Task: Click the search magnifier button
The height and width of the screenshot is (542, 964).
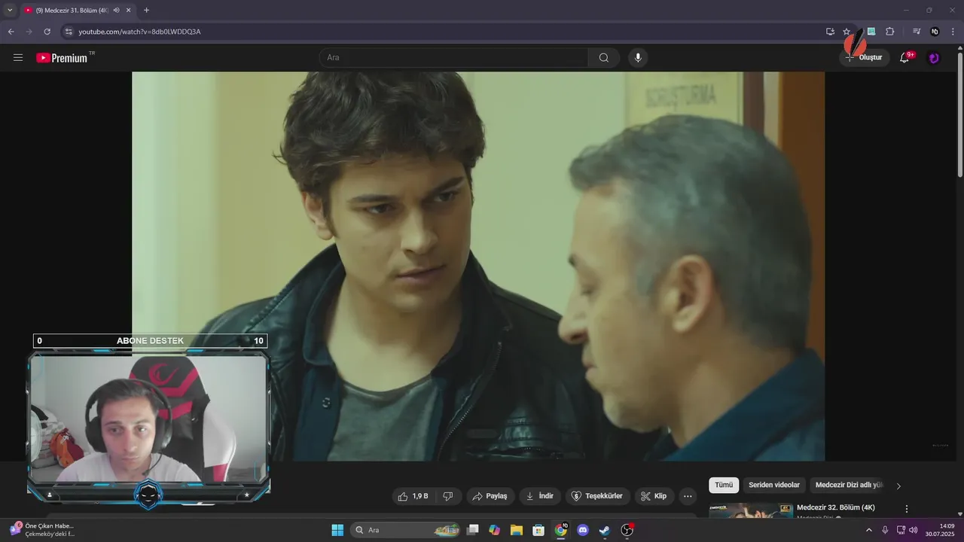Action: pos(604,58)
